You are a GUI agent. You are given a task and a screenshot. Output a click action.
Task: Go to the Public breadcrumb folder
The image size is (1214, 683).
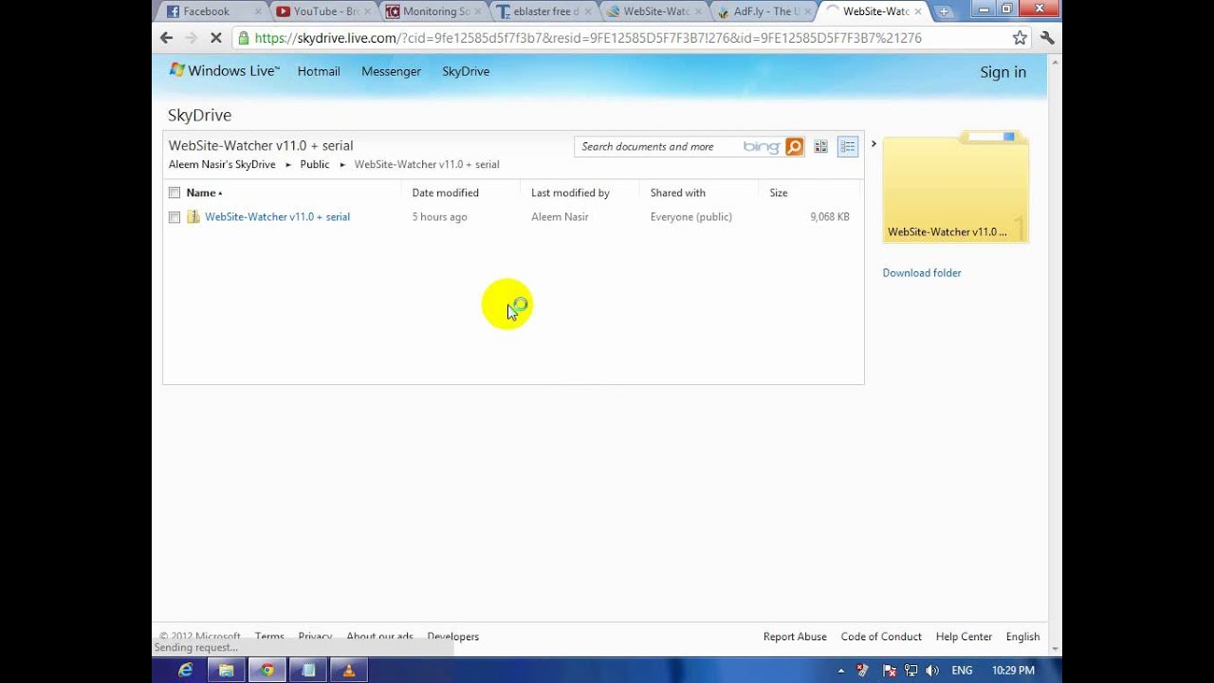click(x=315, y=164)
